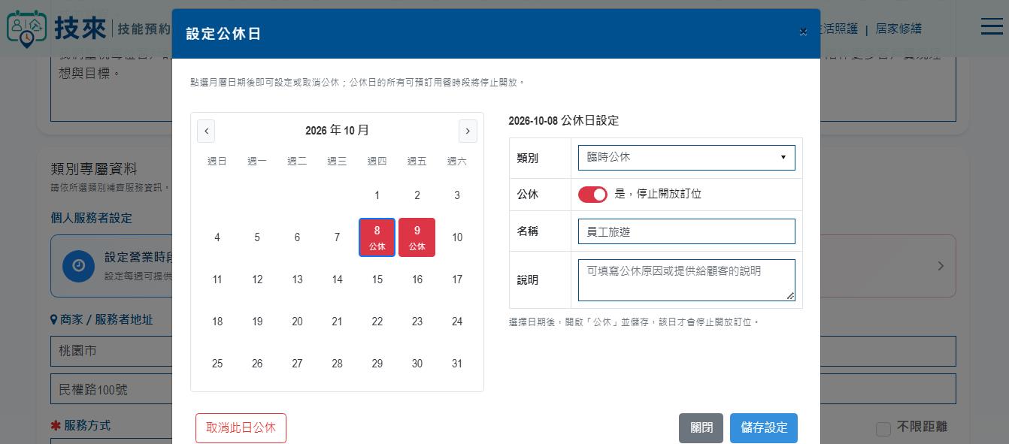The height and width of the screenshot is (444, 1009).
Task: Select October 28 in calendar
Action: [337, 364]
